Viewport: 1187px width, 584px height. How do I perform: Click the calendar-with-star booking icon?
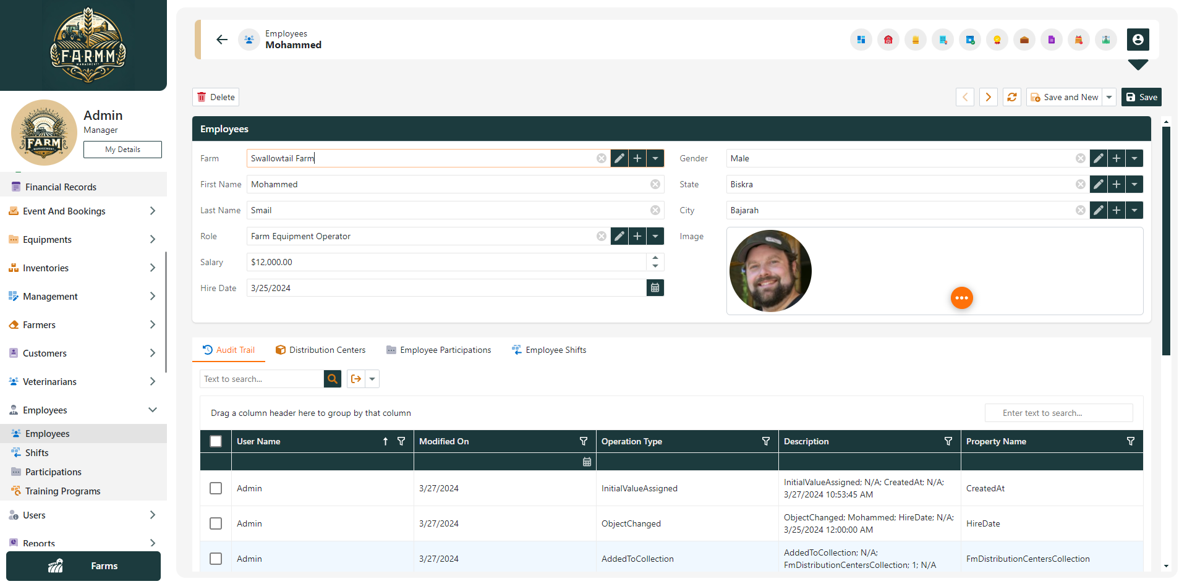970,40
